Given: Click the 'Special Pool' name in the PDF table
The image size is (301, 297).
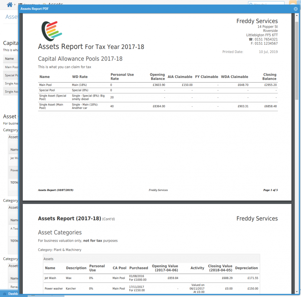Looking at the screenshot, I should coord(47,90).
